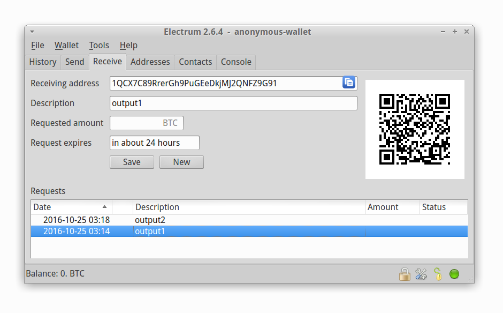Save the current payment request
Screen dimensions: 503x313
132,162
